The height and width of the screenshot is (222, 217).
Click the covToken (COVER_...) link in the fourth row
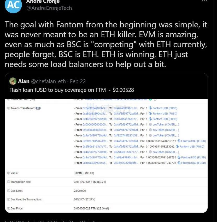click(166, 124)
